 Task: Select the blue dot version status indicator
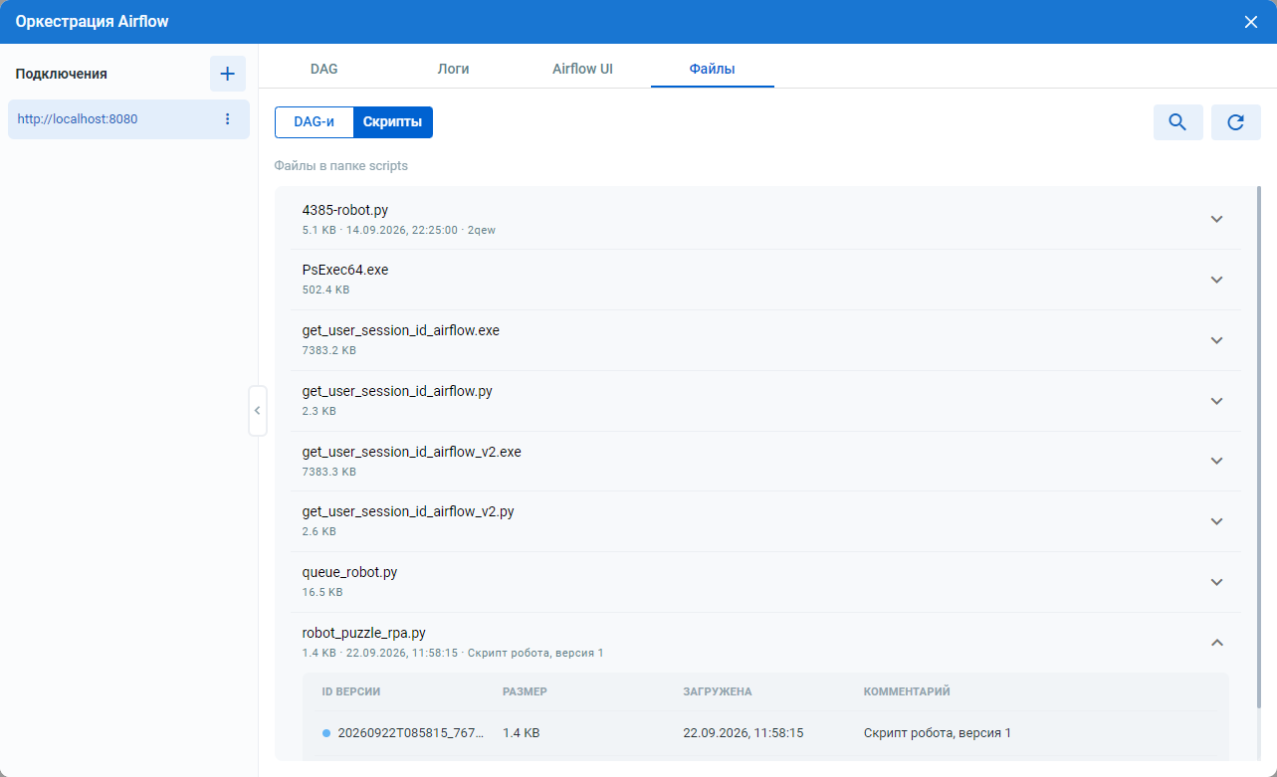pos(326,733)
